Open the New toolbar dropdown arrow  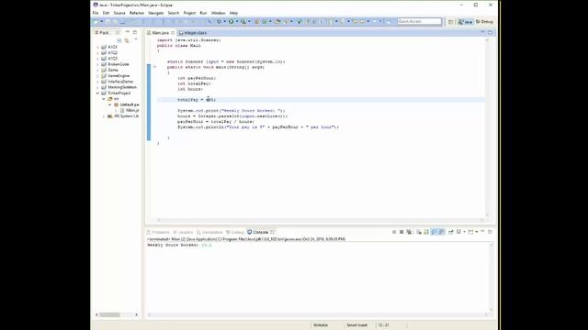pyautogui.click(x=102, y=21)
